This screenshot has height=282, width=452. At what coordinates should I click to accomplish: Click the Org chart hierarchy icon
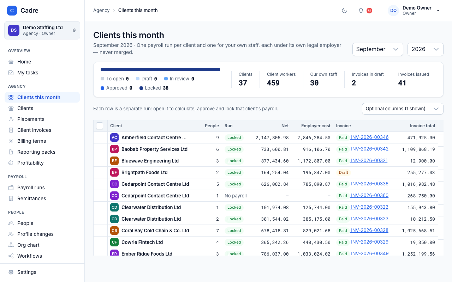(11, 245)
